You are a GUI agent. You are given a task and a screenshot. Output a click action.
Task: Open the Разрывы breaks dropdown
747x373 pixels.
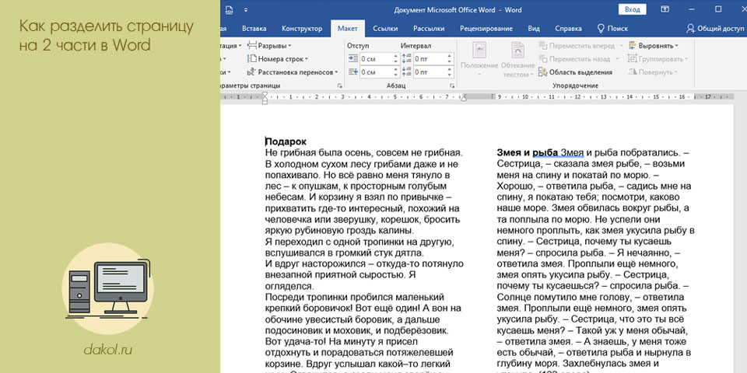click(270, 46)
